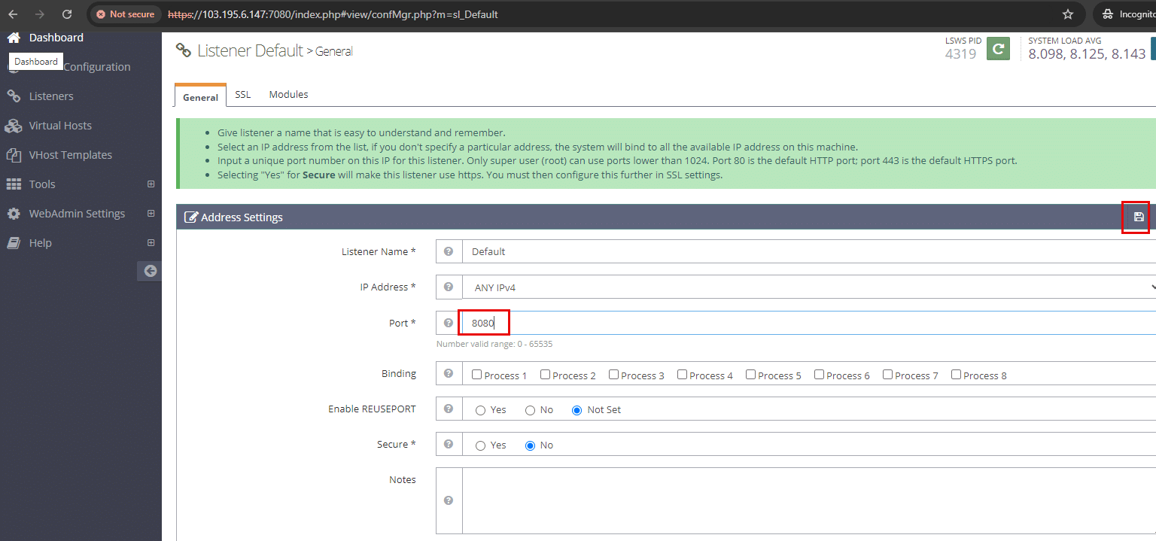Open the IP Address dropdown

809,287
